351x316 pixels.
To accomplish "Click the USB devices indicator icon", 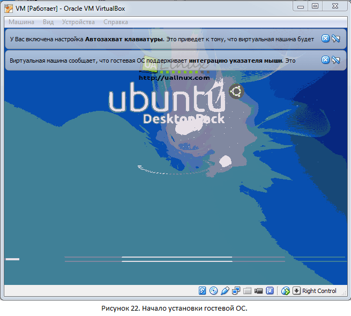I will (x=225, y=291).
